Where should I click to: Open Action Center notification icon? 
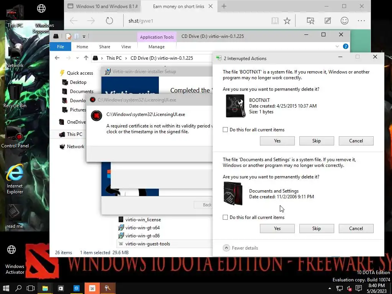359,288
